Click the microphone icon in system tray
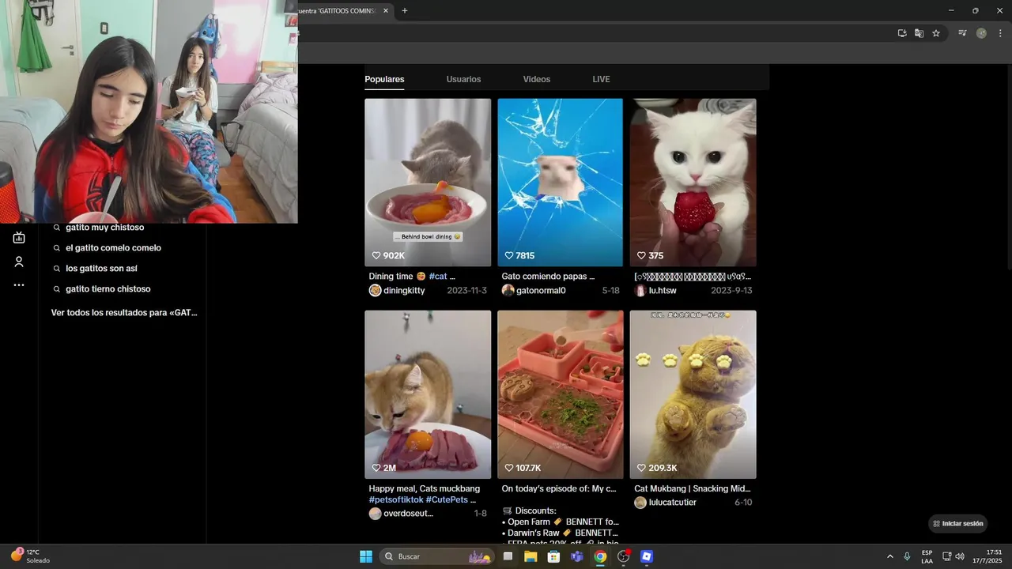This screenshot has height=569, width=1012. point(907,556)
